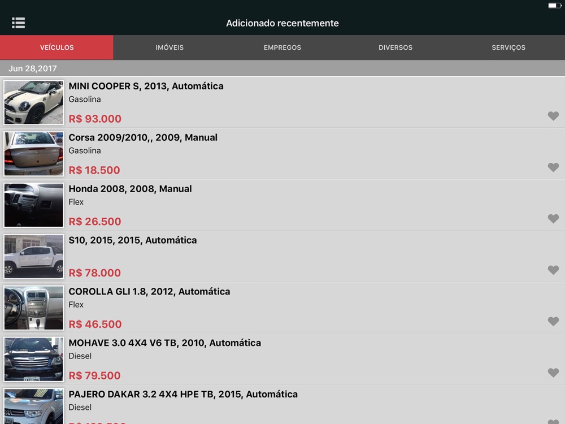The width and height of the screenshot is (565, 424).
Task: Click the price 'R$ 26.500'
Action: (x=95, y=222)
